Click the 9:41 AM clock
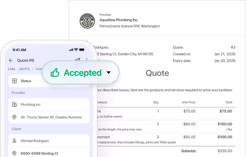Screen dimensions: 246x157 click(19, 50)
